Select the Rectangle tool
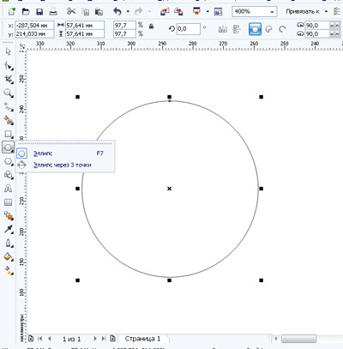The width and height of the screenshot is (343, 349). pos(9,134)
